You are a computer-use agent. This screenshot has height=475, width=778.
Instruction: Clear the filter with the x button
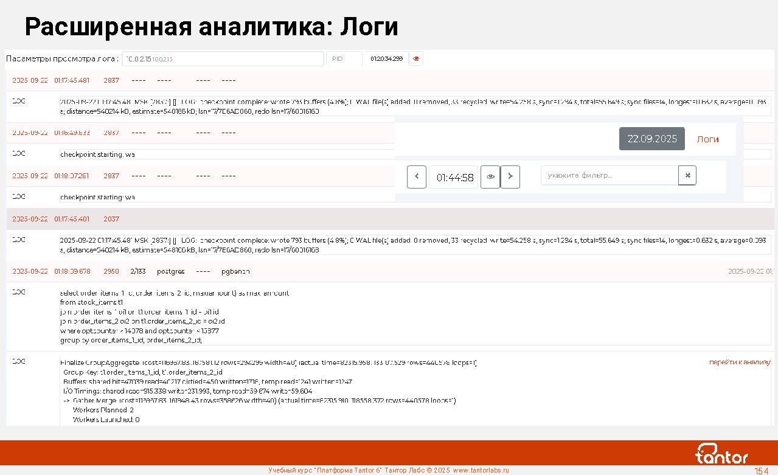[687, 175]
